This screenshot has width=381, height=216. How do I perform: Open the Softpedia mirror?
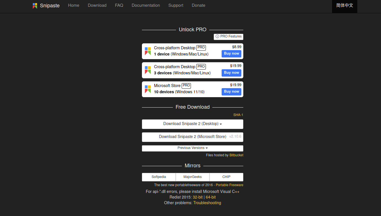(x=159, y=177)
